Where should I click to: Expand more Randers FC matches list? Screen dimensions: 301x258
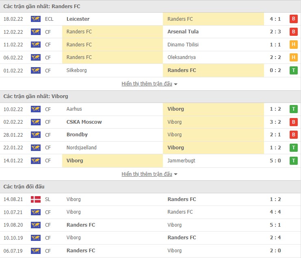pos(147,84)
